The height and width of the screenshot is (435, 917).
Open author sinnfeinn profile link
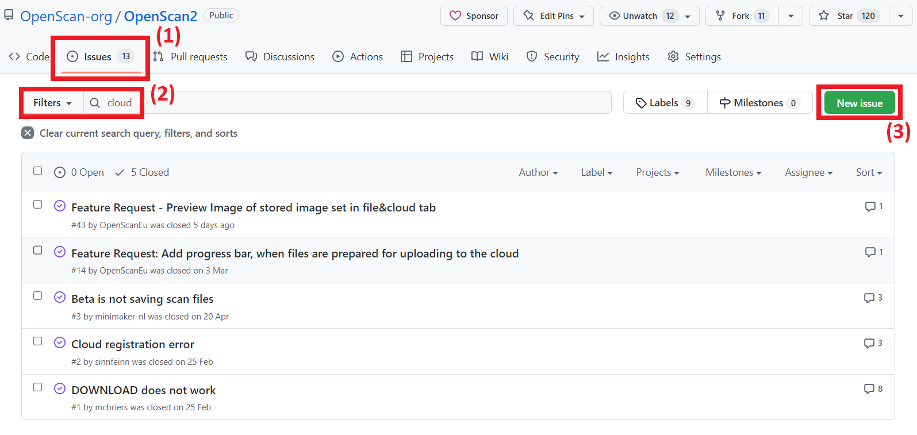click(x=112, y=362)
